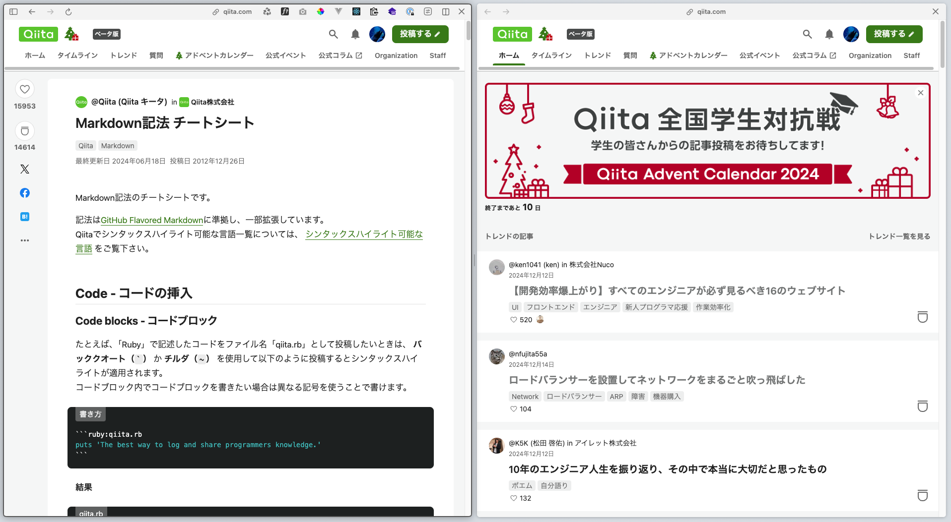Share the article on X

click(x=24, y=169)
